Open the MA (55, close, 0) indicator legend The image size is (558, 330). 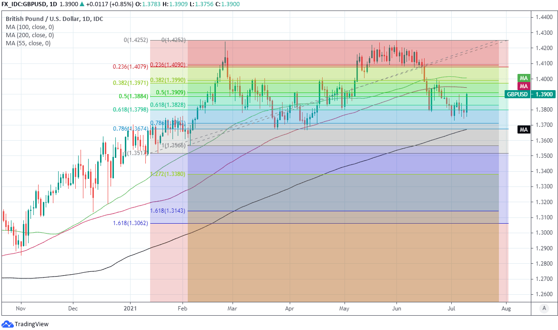(28, 43)
